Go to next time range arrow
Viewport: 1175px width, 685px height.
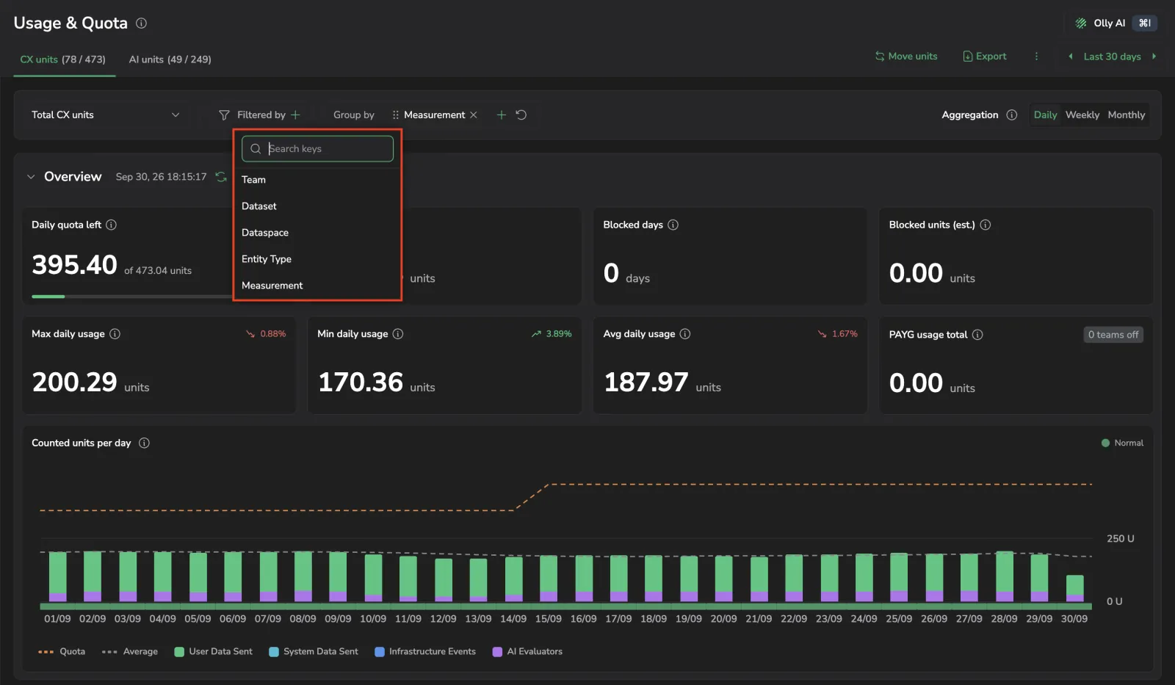tap(1154, 57)
